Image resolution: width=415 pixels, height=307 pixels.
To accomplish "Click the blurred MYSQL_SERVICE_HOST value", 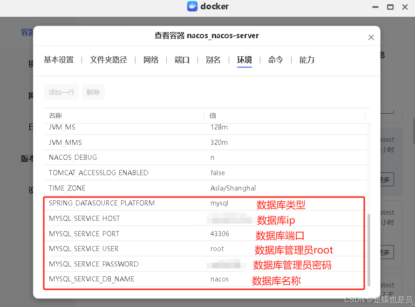I will (x=229, y=219).
